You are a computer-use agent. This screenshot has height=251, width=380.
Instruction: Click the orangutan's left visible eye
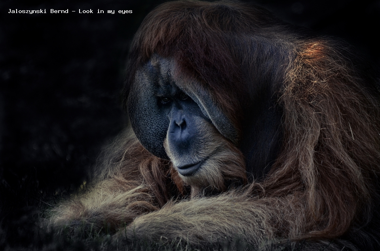point(165,100)
